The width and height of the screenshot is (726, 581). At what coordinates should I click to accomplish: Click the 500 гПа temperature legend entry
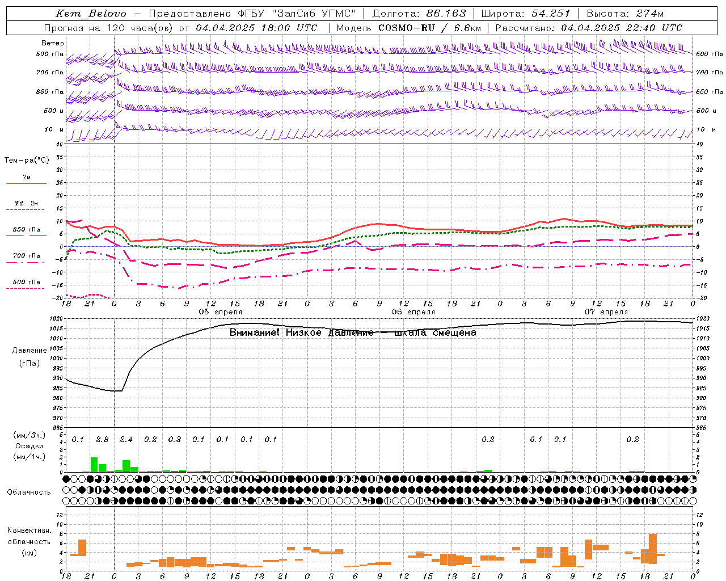[27, 282]
